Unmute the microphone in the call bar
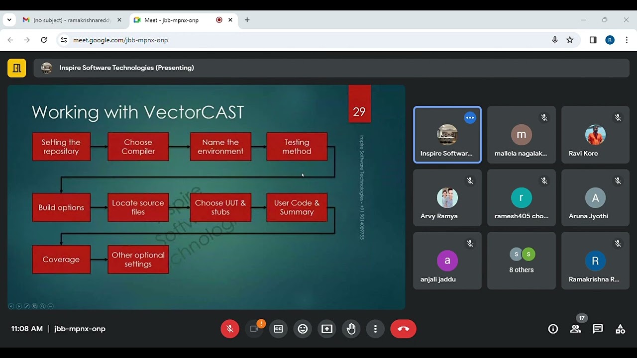The image size is (637, 358). click(x=230, y=329)
